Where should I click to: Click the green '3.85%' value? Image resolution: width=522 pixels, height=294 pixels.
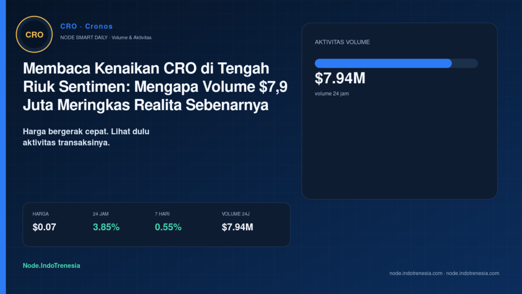coord(106,227)
